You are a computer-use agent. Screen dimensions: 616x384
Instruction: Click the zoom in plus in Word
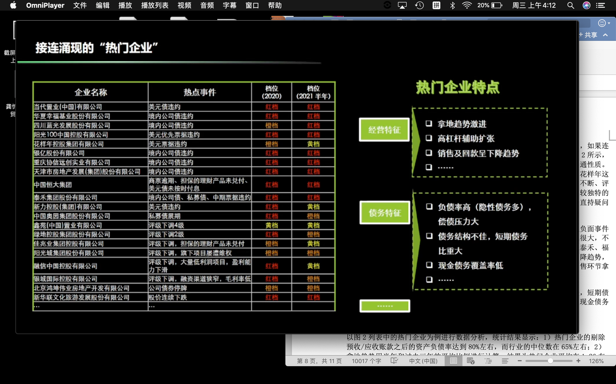(578, 361)
